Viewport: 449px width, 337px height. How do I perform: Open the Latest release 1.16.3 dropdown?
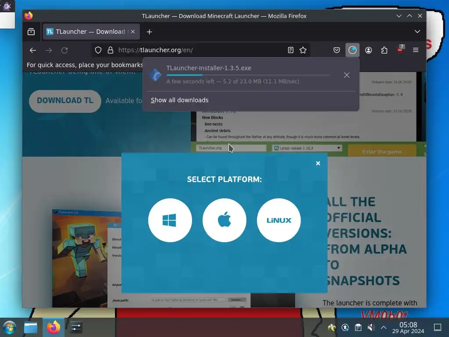[306, 148]
